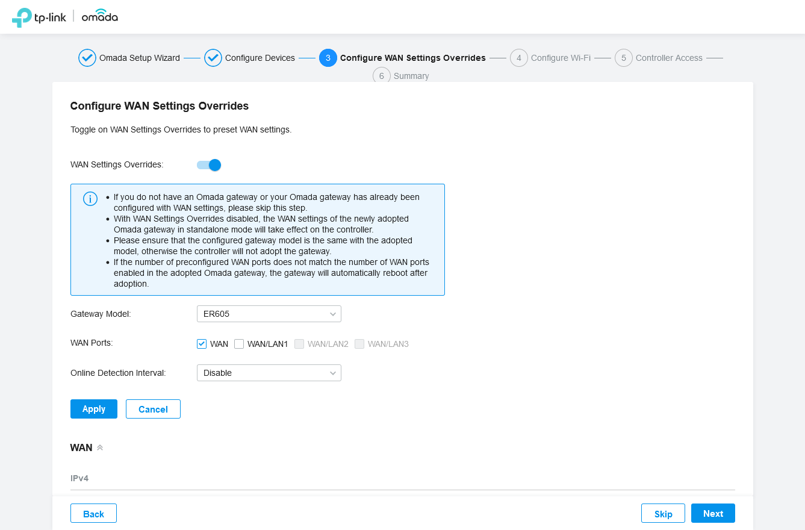Collapse the WAN section chevron

(100, 447)
